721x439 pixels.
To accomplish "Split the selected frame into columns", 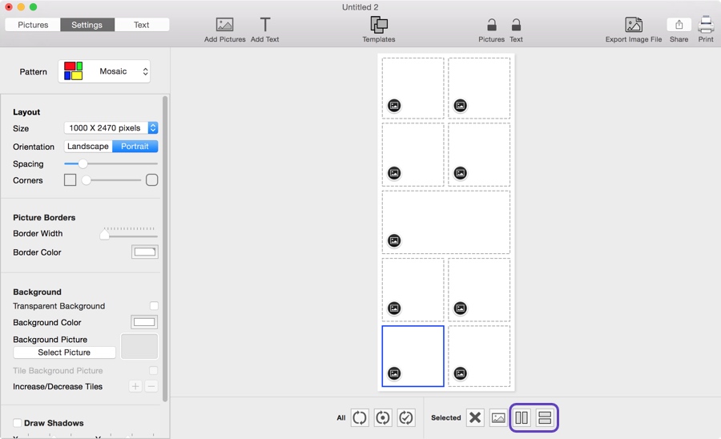I will (522, 418).
